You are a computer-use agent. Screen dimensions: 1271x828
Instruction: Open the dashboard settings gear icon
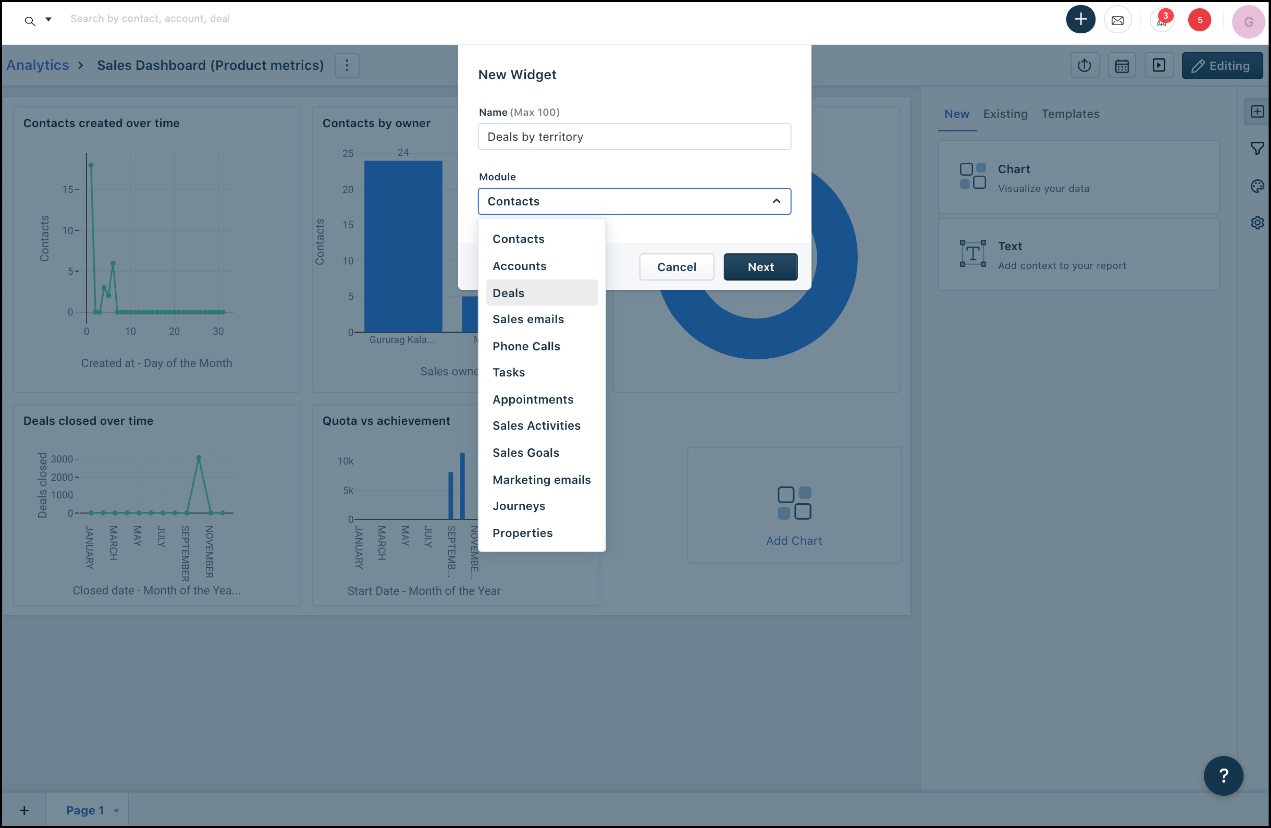1257,222
